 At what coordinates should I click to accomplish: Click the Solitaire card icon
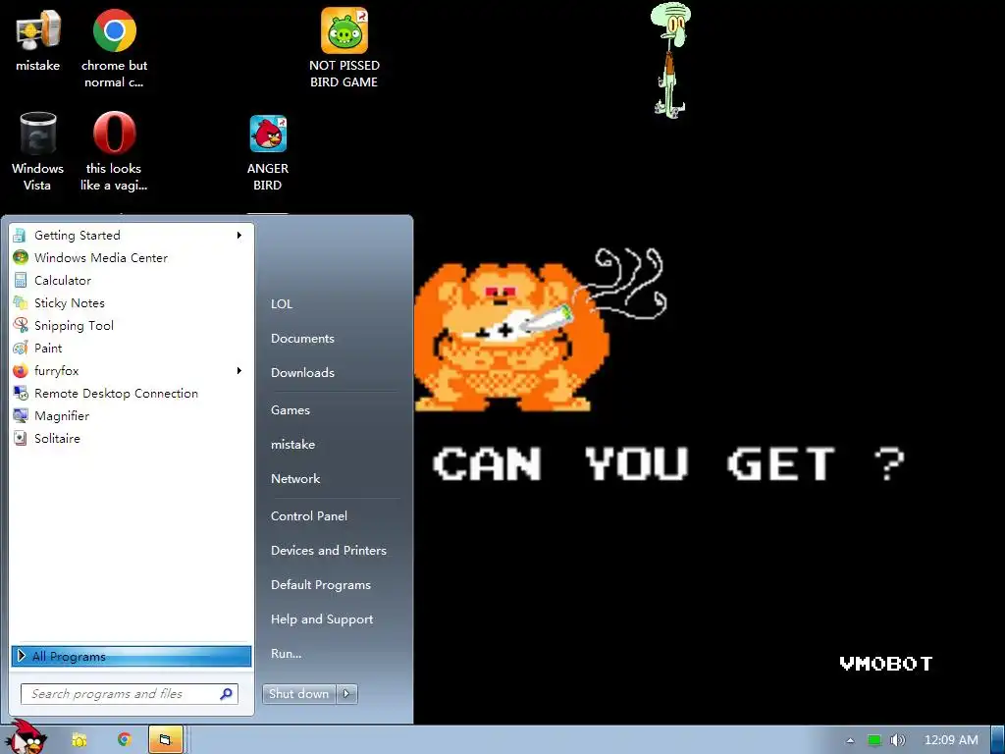point(21,439)
